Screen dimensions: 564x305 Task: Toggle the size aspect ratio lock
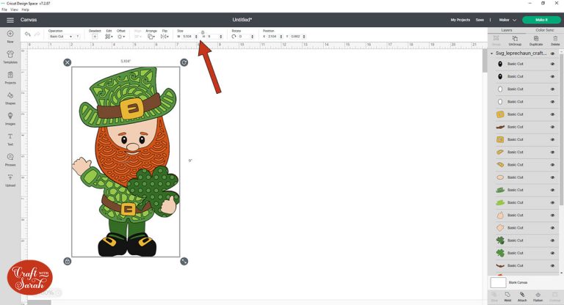(x=203, y=32)
